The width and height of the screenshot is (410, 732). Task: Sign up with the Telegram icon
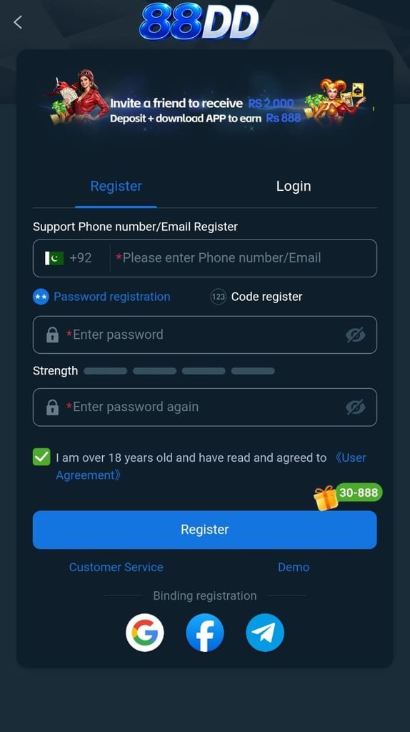tap(265, 633)
